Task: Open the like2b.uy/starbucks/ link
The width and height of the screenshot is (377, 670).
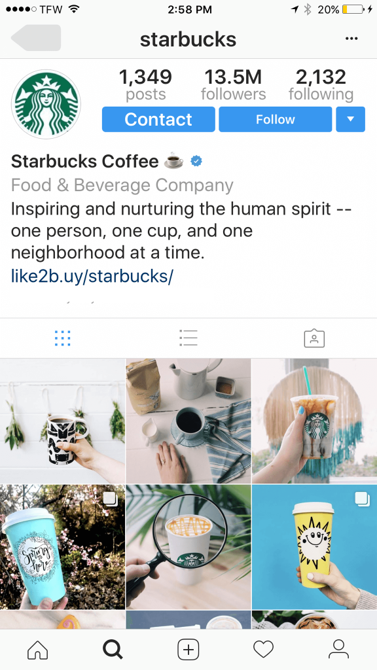Action: pos(92,276)
